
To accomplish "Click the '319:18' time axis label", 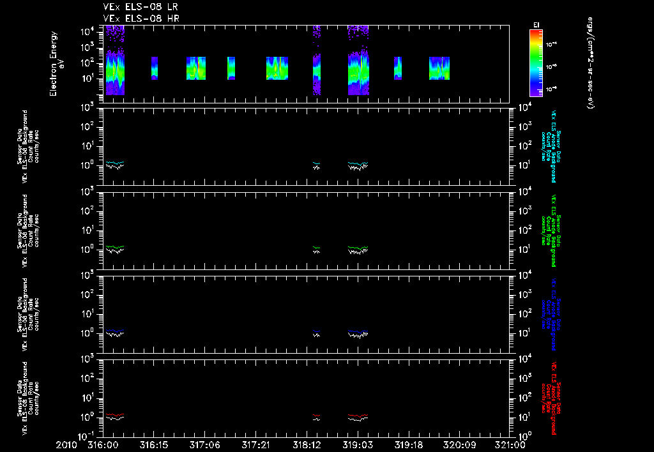I will point(409,446).
